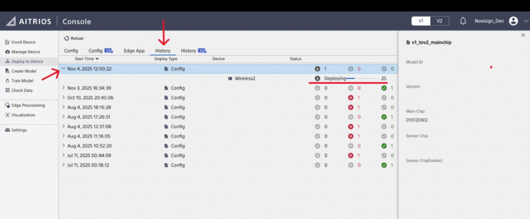The width and height of the screenshot is (530, 219).
Task: Open Check Data in the sidebar
Action: click(22, 90)
